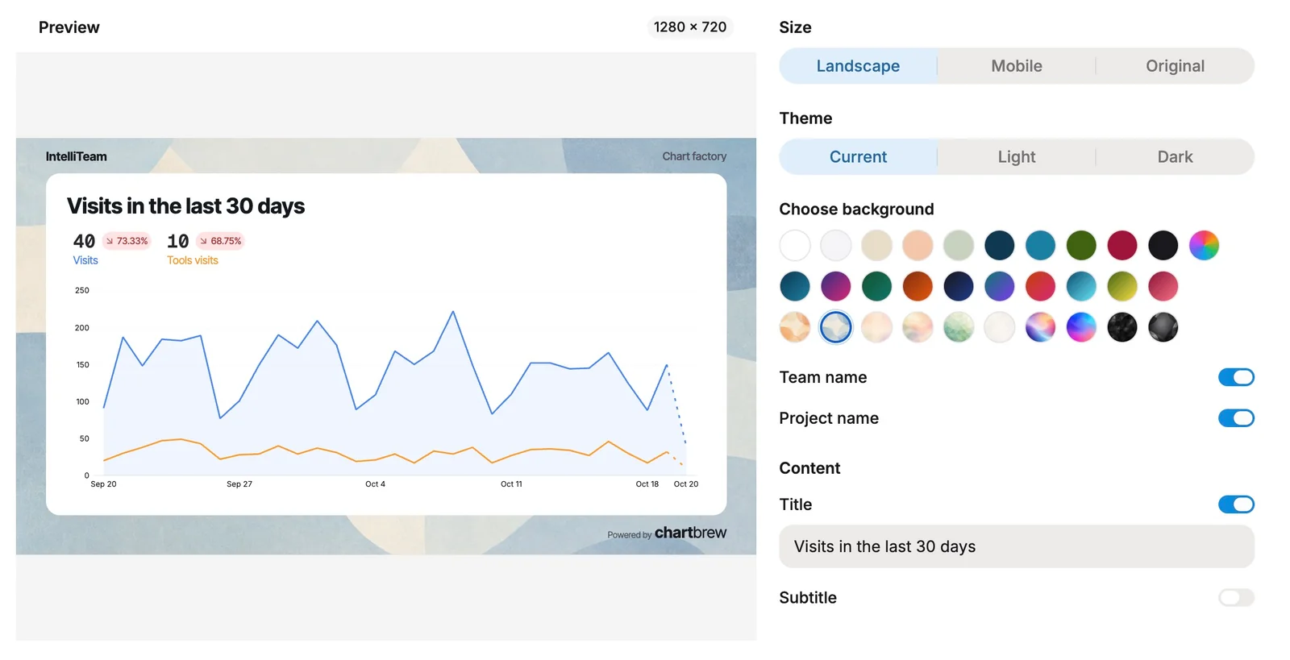The width and height of the screenshot is (1290, 660).
Task: Switch size to Mobile
Action: pos(1017,66)
